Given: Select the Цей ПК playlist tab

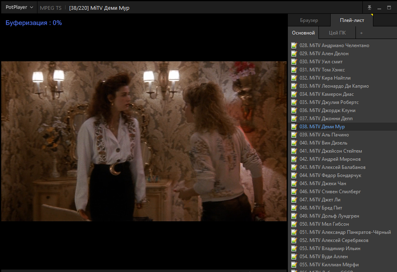Looking at the screenshot, I should point(337,33).
